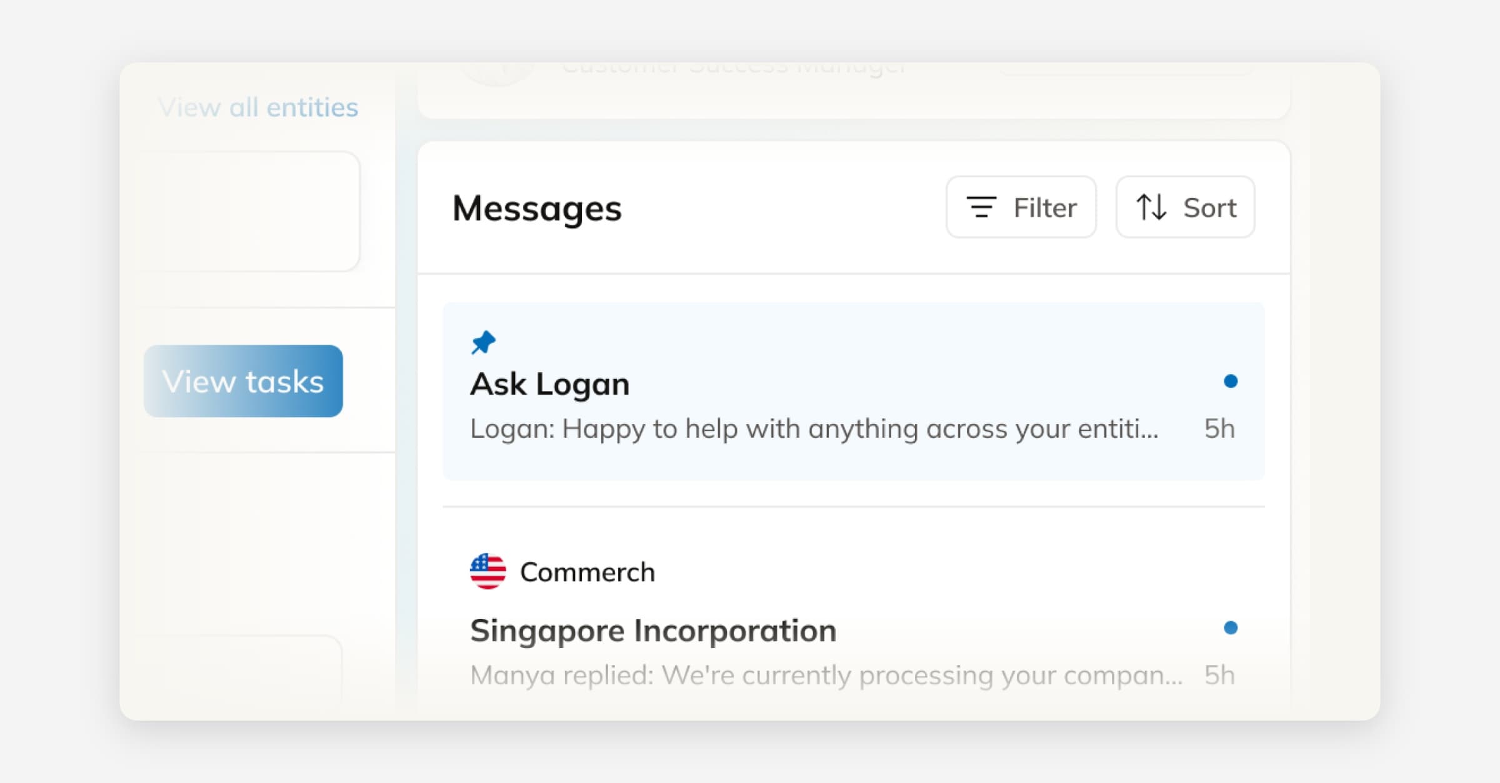The width and height of the screenshot is (1500, 783).
Task: Open the Sort options
Action: (1185, 207)
